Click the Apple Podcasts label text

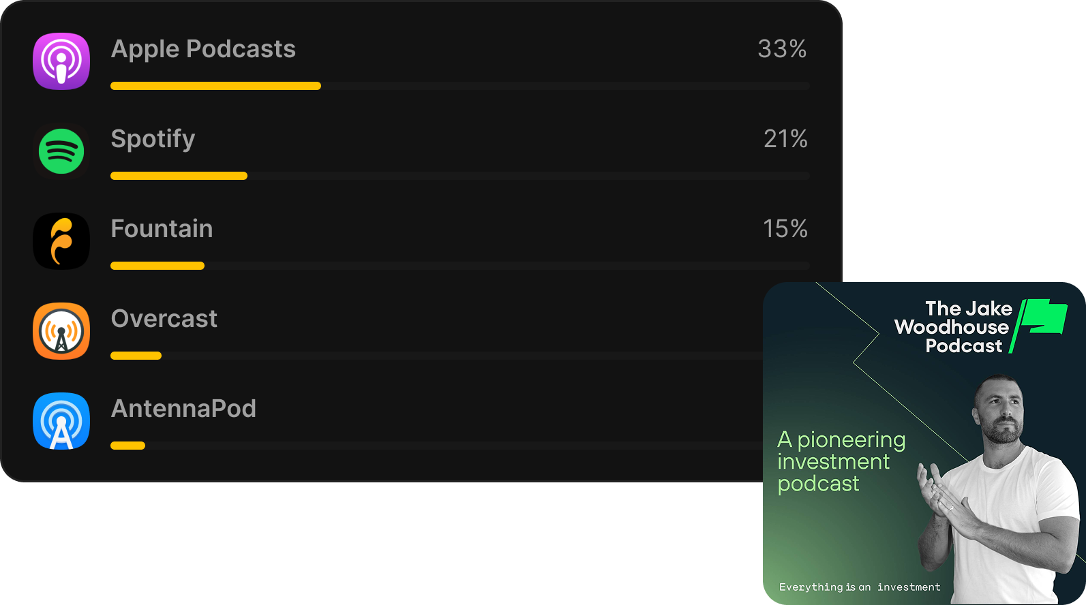click(203, 49)
